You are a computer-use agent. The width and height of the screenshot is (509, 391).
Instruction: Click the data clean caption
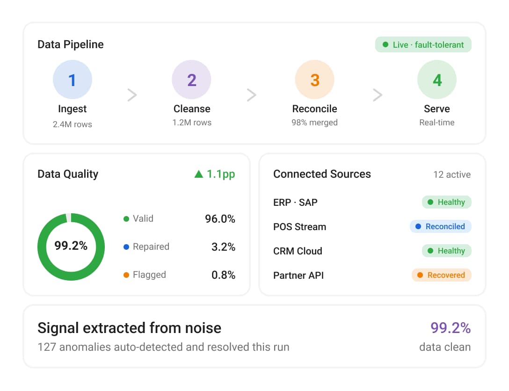(x=445, y=347)
